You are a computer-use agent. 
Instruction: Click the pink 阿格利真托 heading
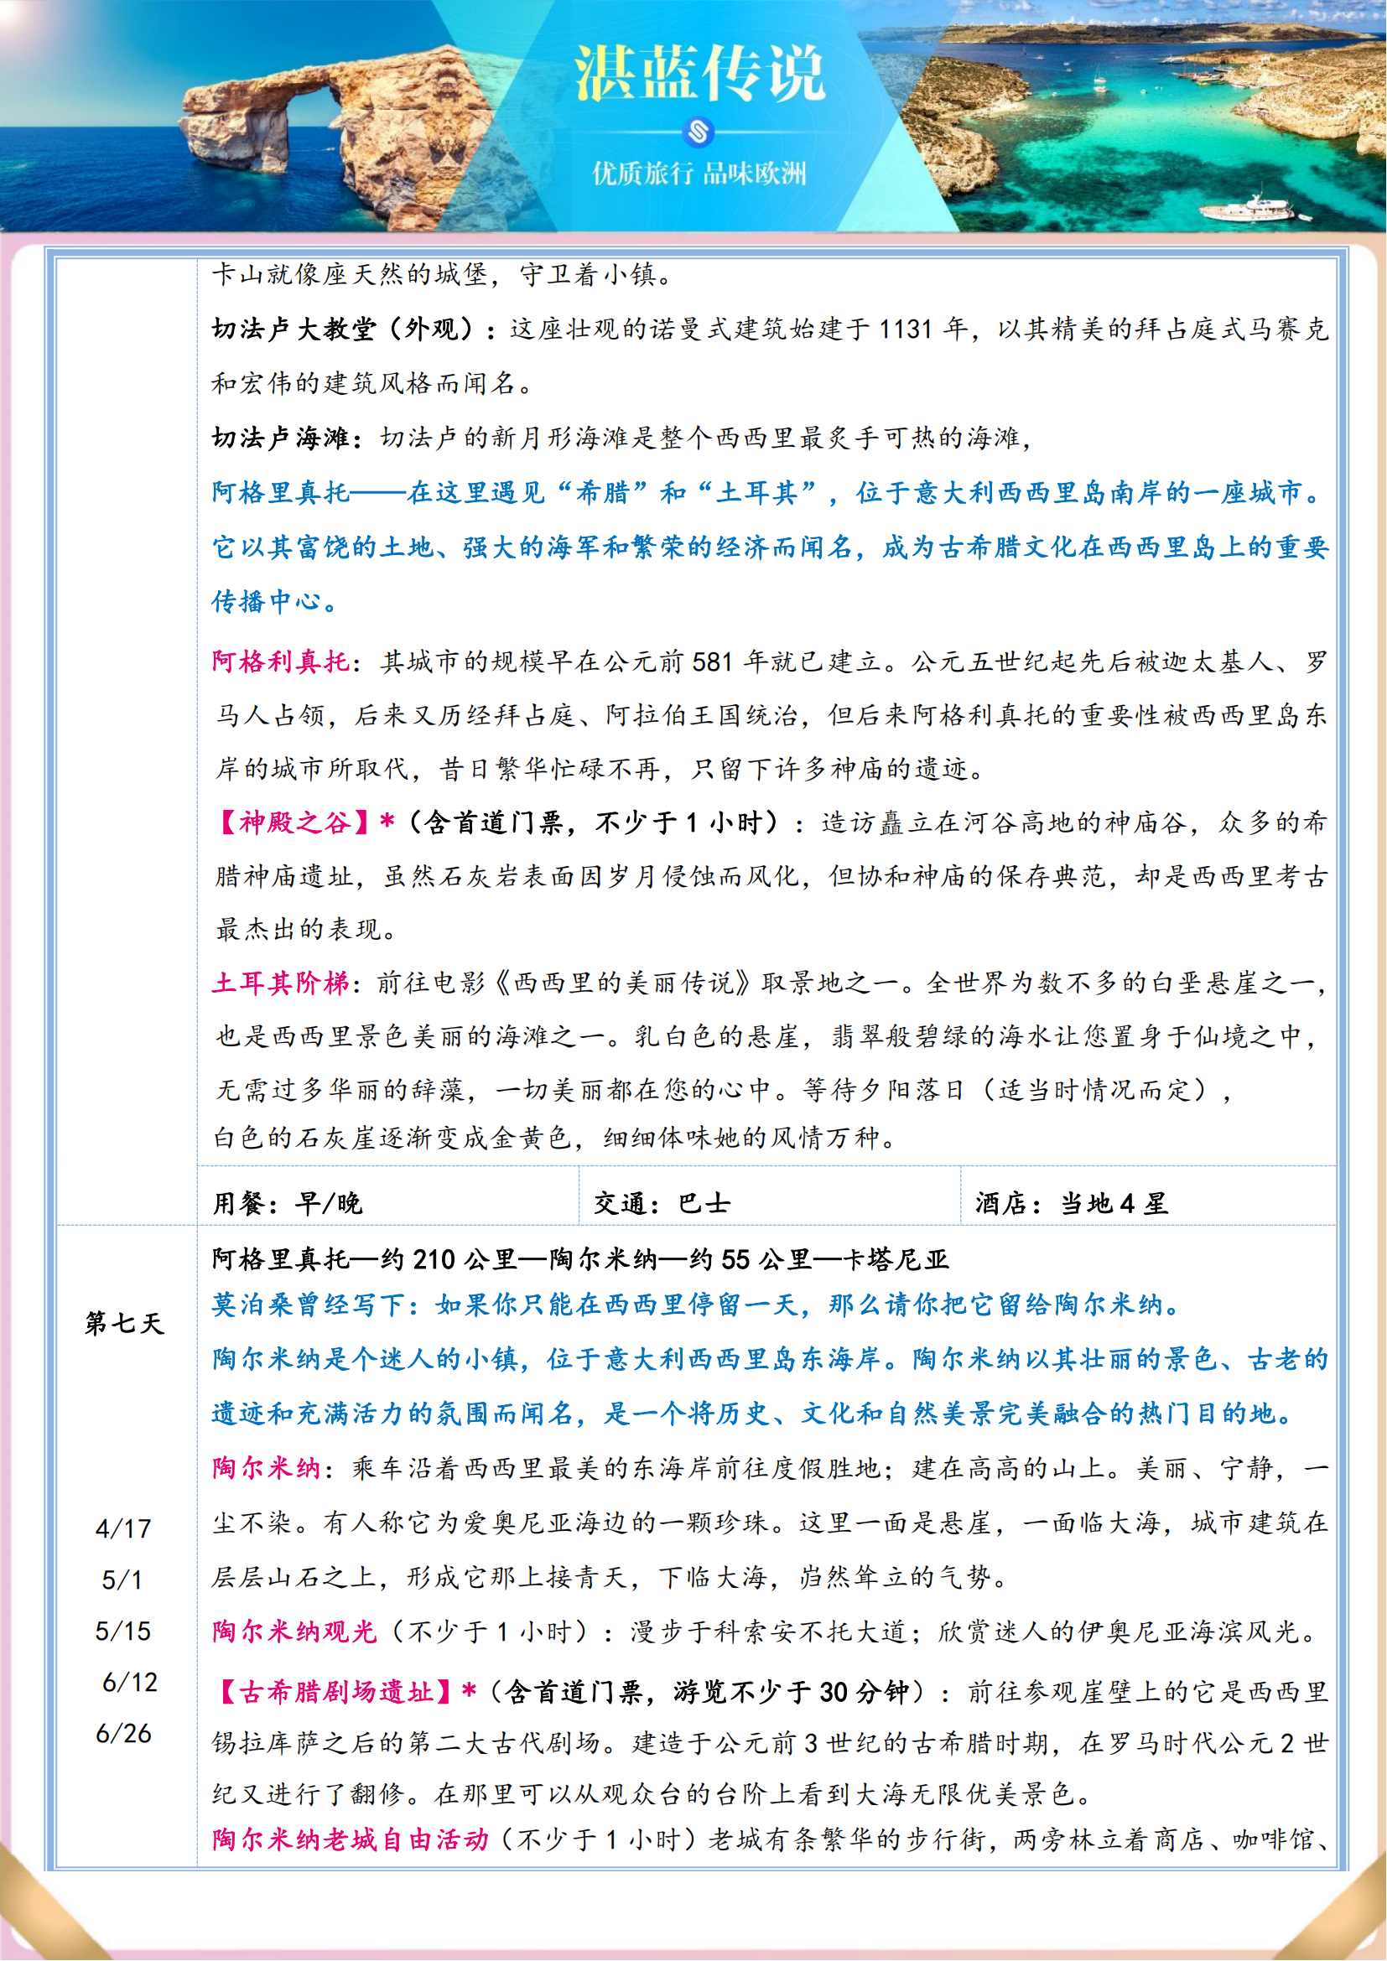[x=280, y=661]
